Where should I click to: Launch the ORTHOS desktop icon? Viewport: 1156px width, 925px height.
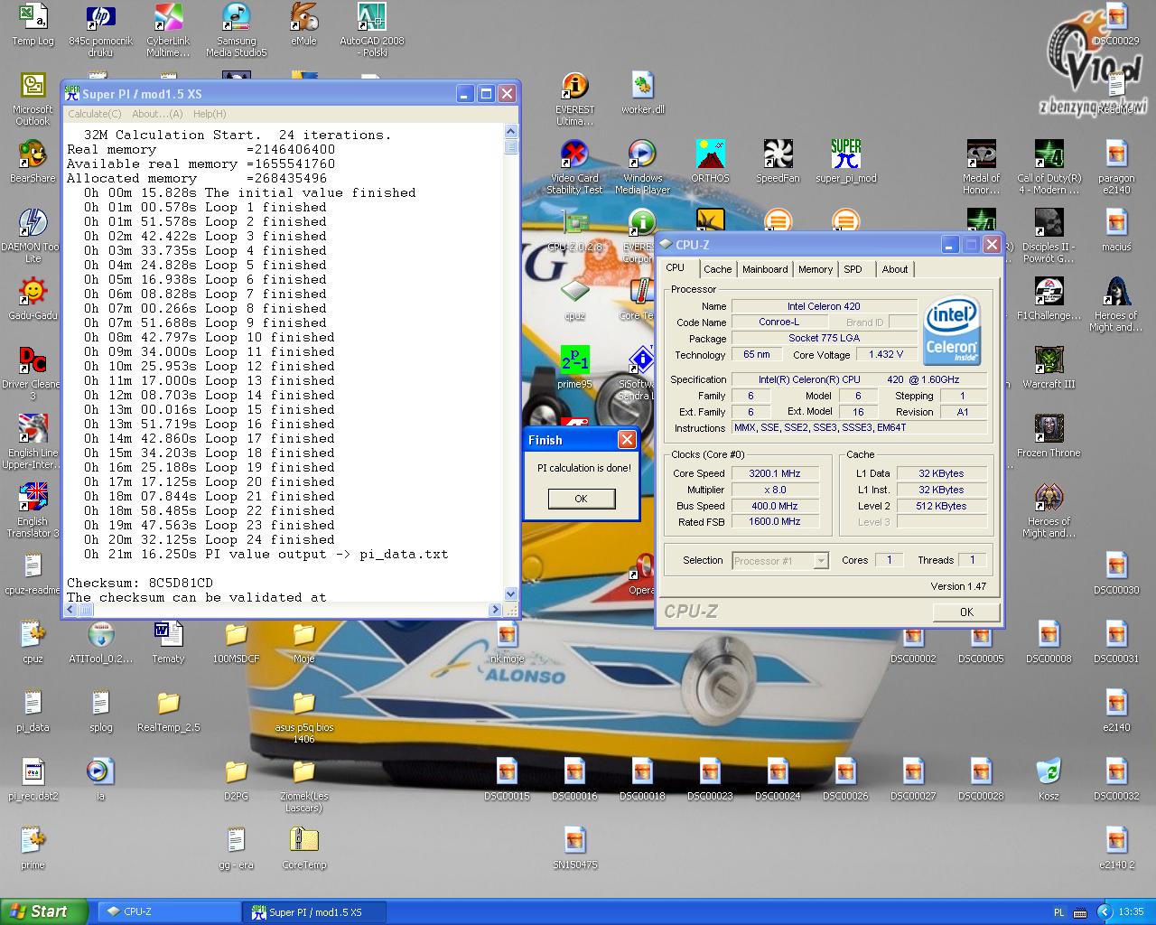(x=710, y=161)
